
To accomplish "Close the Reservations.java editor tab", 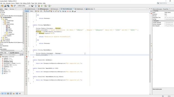I will [x=74, y=9].
